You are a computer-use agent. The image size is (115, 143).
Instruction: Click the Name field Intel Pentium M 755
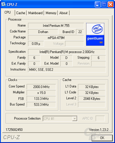pyautogui.click(x=56, y=26)
